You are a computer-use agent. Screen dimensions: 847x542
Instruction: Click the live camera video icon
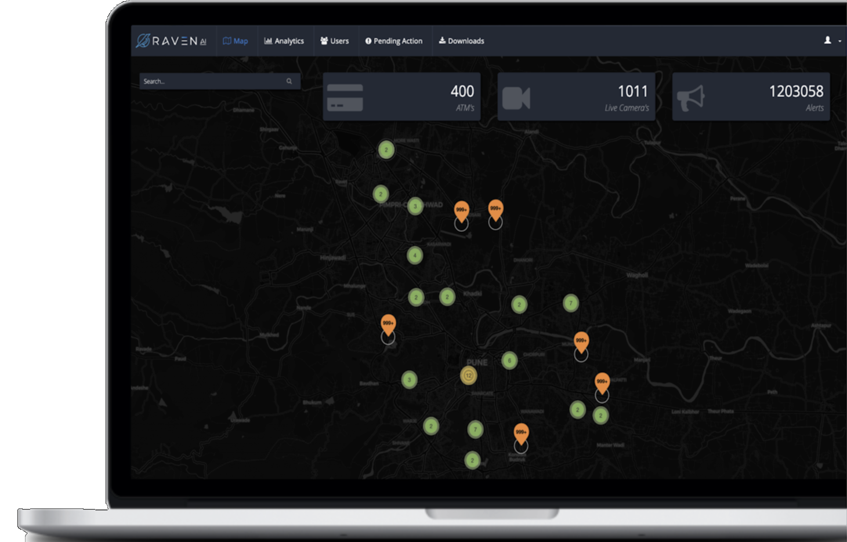516,98
